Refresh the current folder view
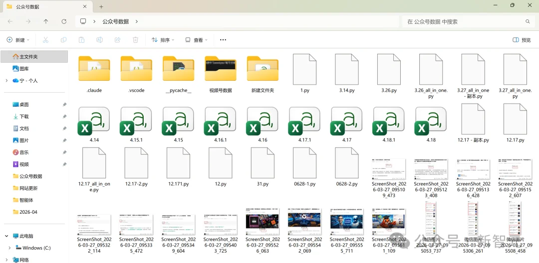 64,21
